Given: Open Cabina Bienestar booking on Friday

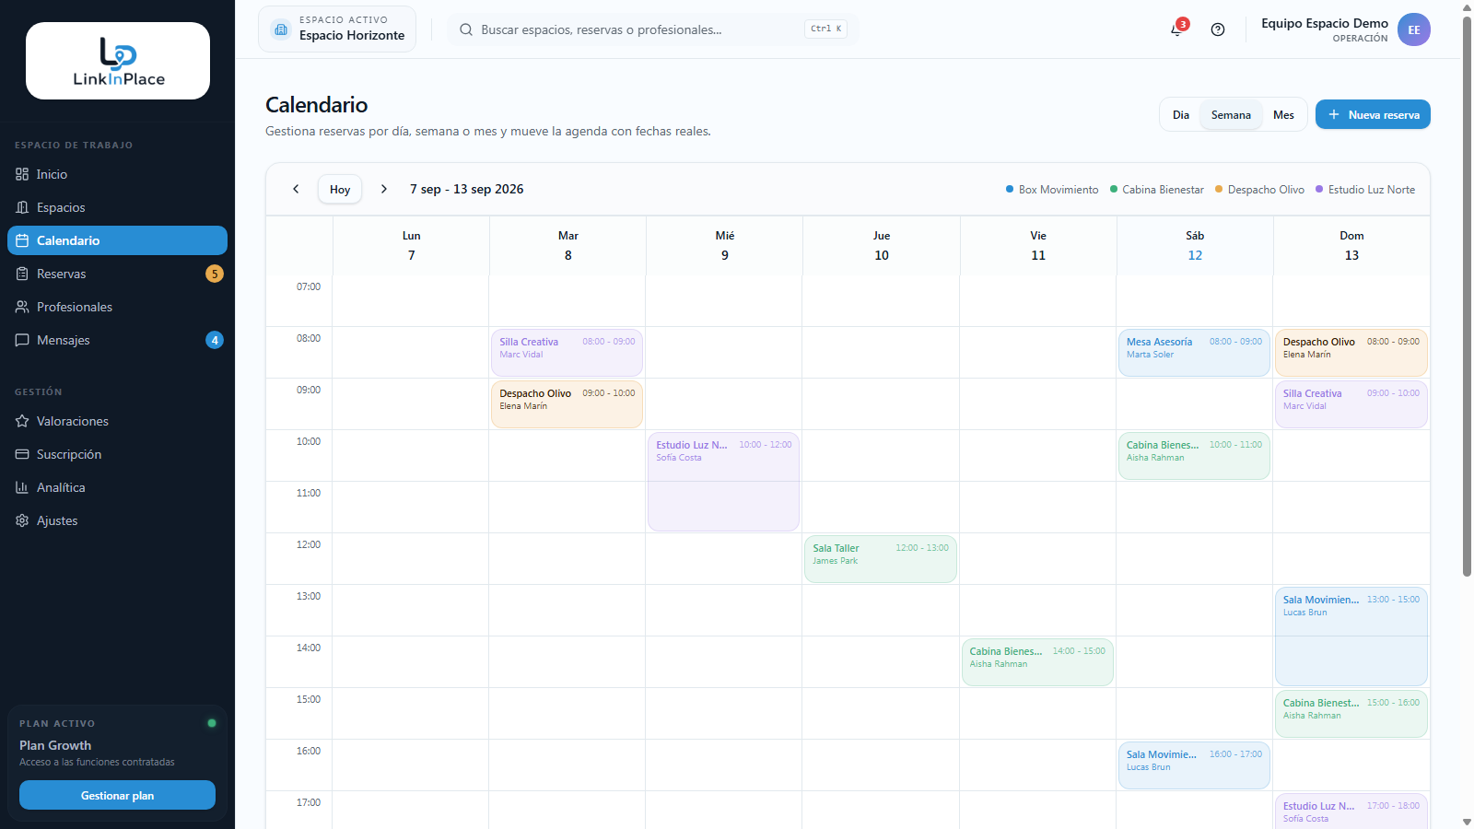Looking at the screenshot, I should (1037, 662).
